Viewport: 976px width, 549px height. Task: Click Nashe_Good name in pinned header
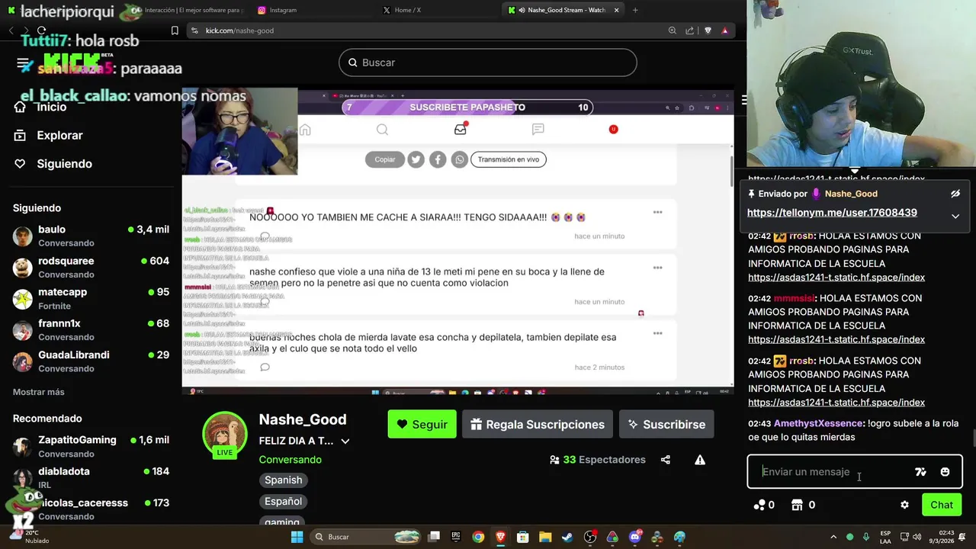click(851, 194)
